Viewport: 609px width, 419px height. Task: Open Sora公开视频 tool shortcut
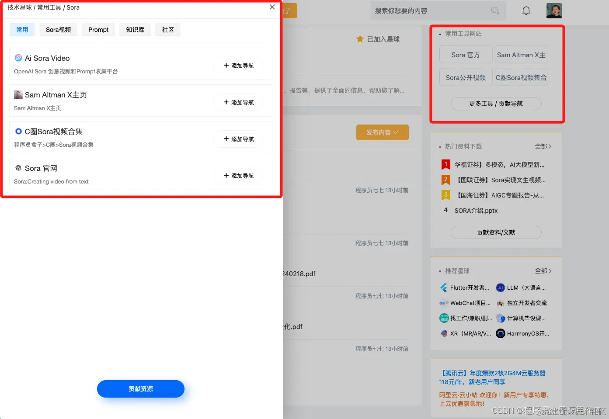tap(466, 77)
